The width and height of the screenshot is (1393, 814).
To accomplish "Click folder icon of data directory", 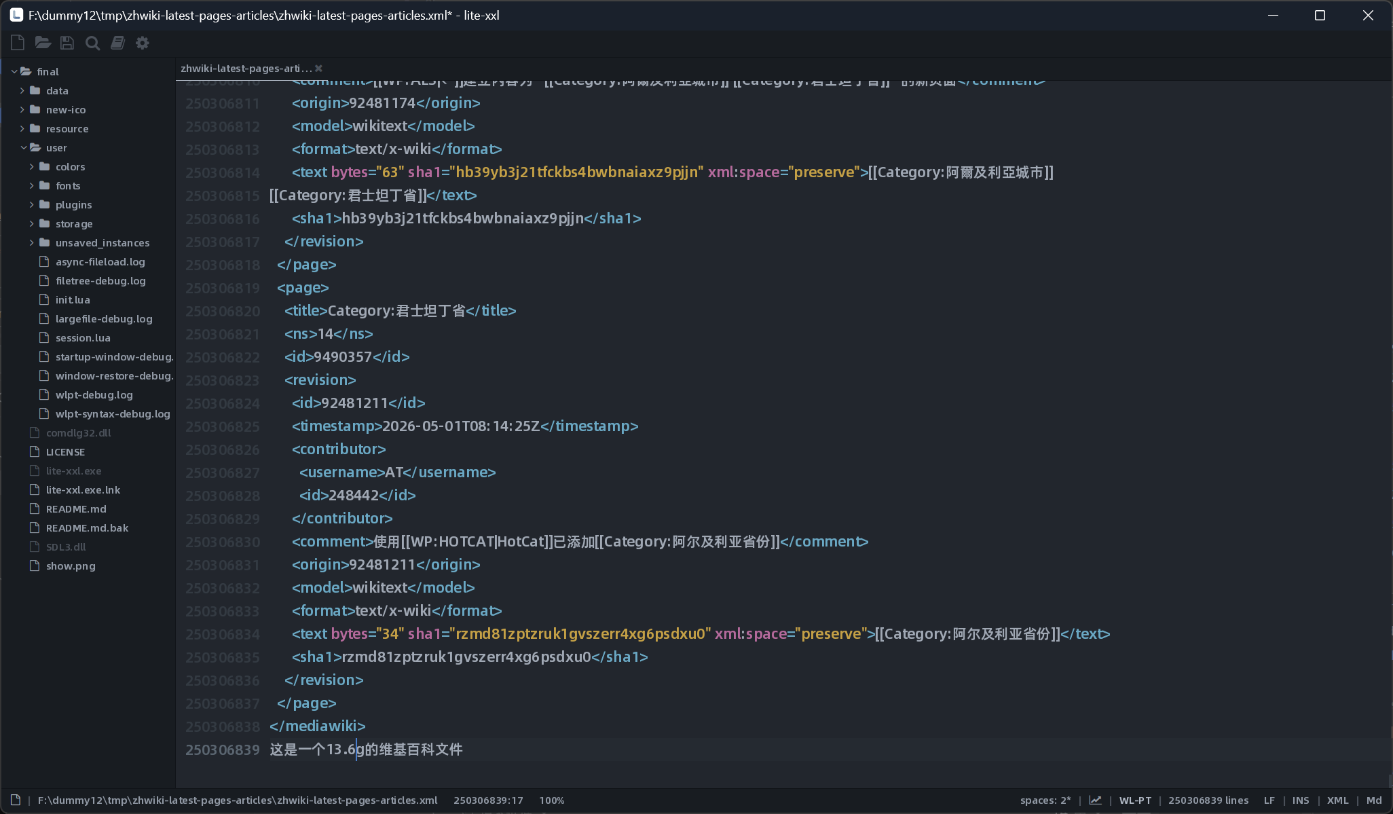I will 35,90.
